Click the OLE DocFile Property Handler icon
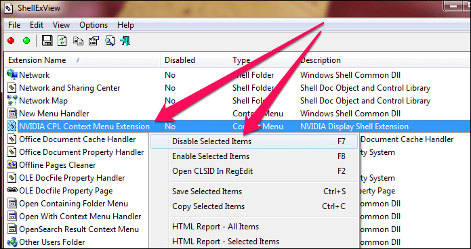The image size is (471, 249). click(x=12, y=178)
